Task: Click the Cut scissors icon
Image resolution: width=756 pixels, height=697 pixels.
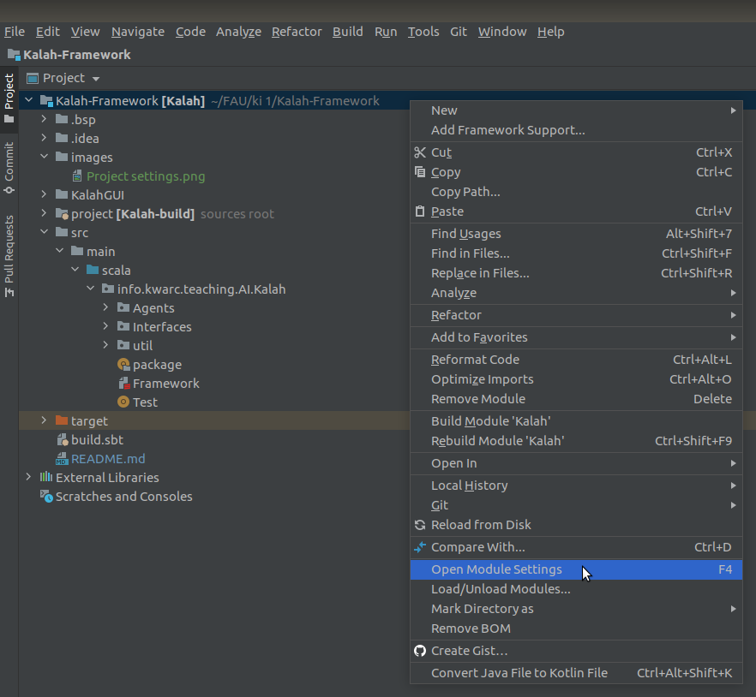Action: tap(420, 152)
